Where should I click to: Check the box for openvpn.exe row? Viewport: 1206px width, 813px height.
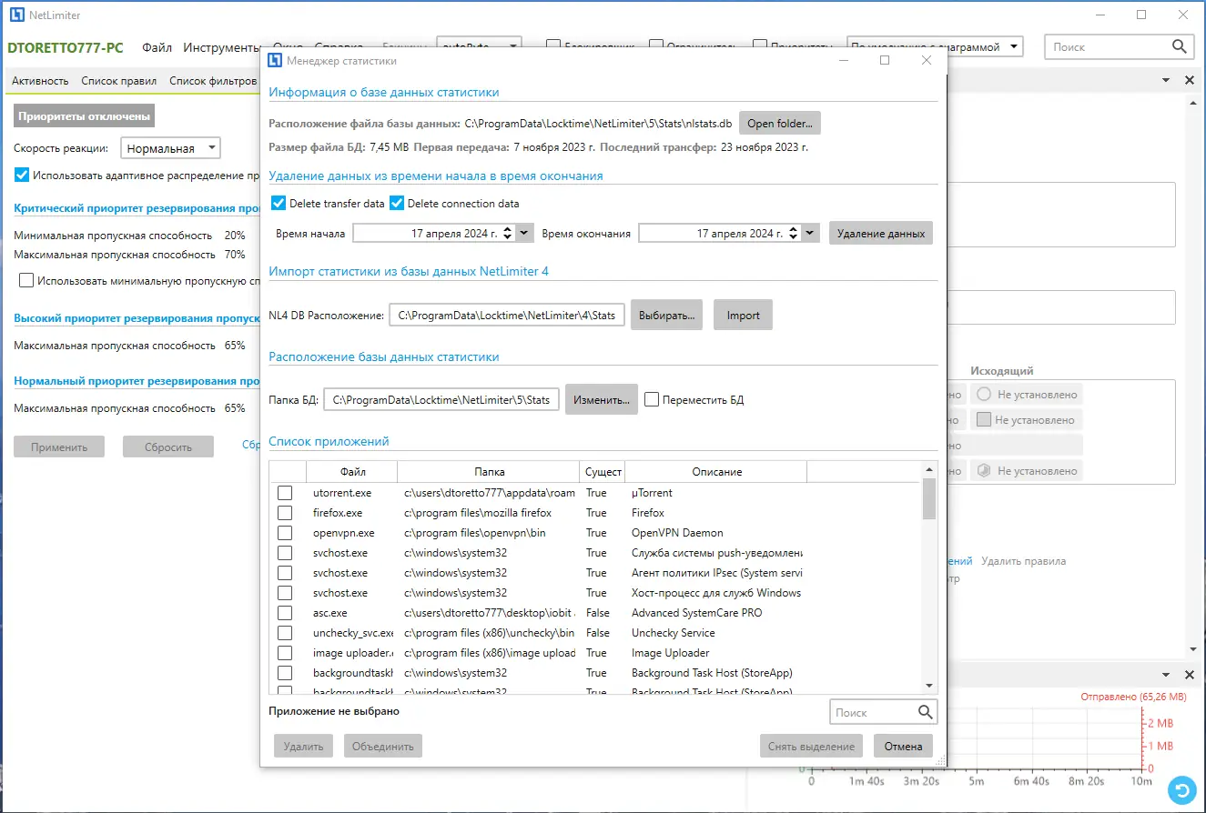pyautogui.click(x=285, y=533)
